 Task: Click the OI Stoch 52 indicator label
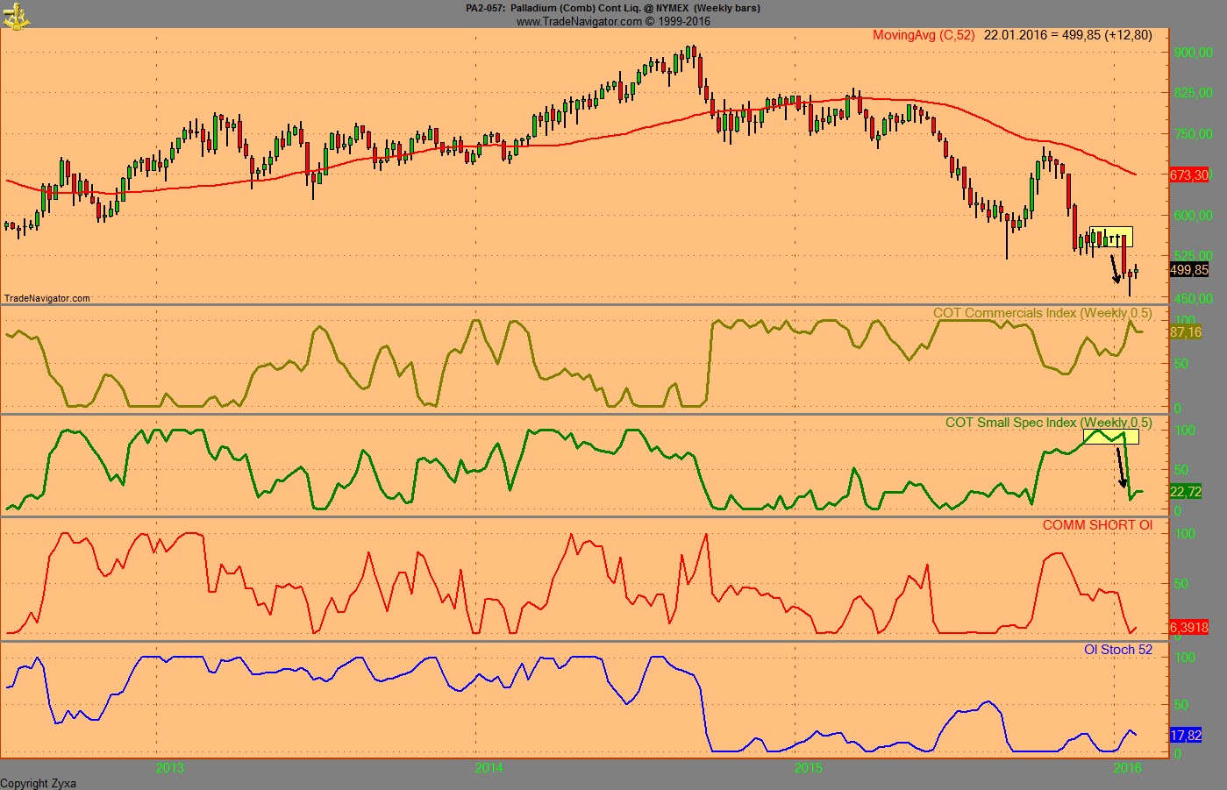1117,648
